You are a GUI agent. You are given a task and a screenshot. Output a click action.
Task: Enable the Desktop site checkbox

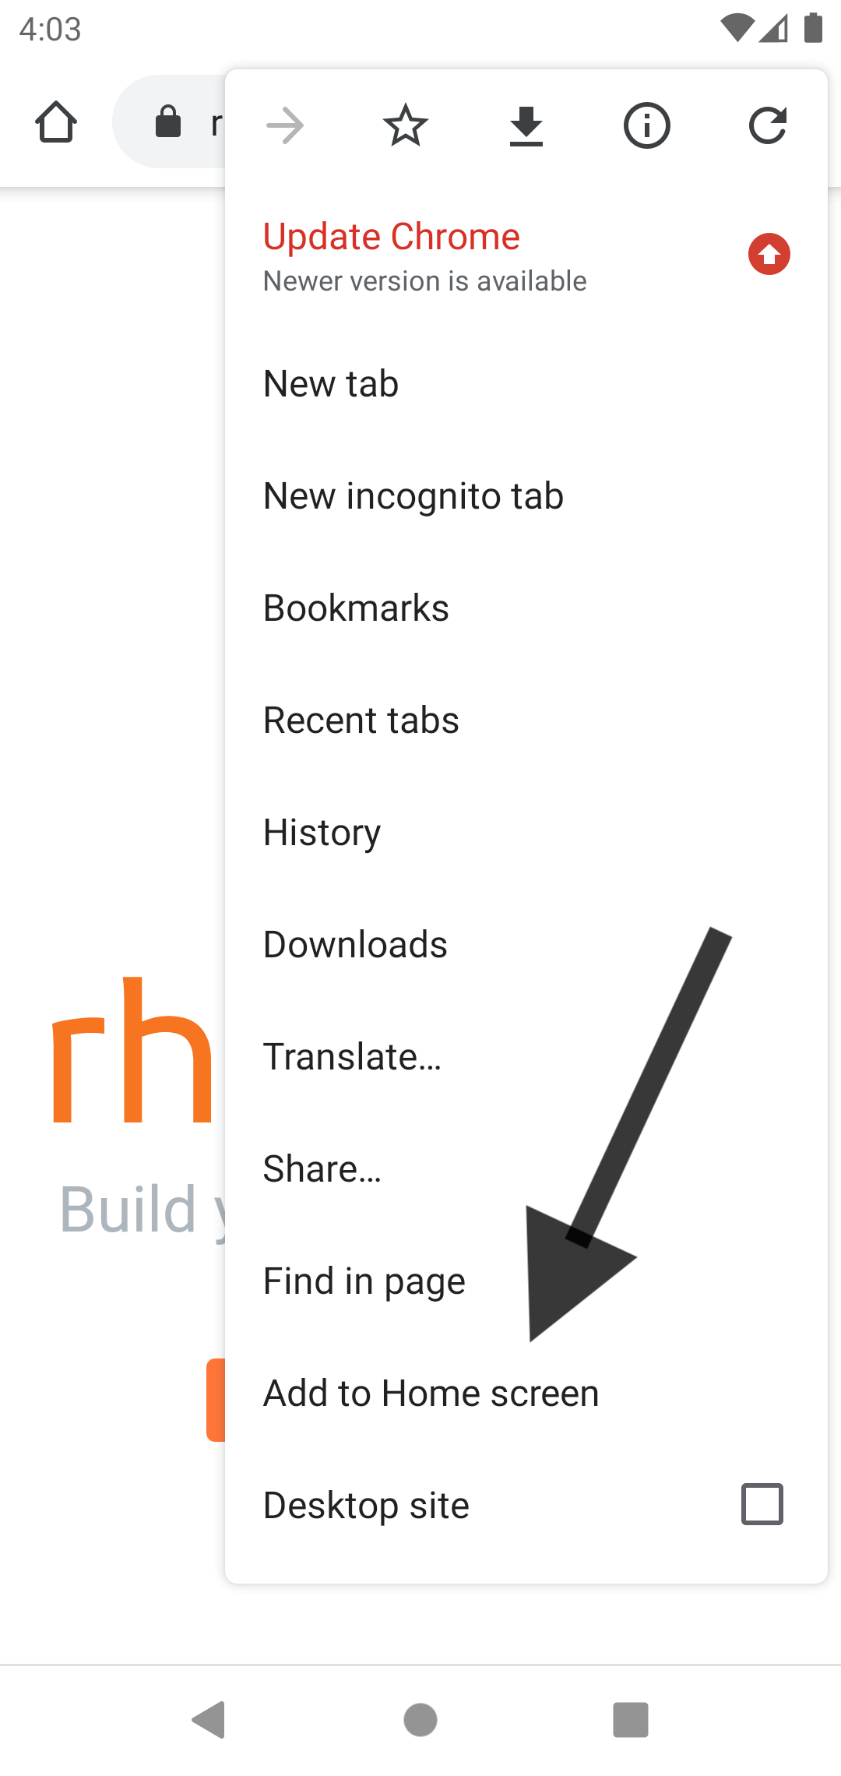click(x=762, y=1503)
